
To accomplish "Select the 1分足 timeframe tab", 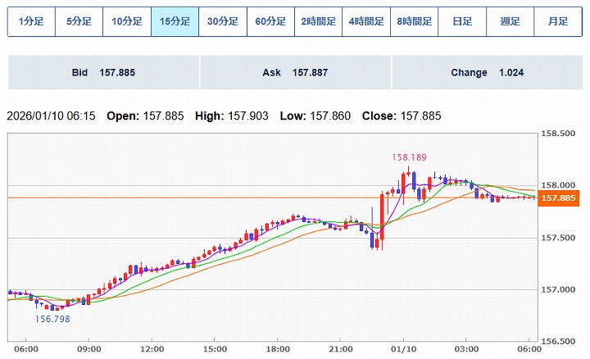I will click(x=31, y=22).
